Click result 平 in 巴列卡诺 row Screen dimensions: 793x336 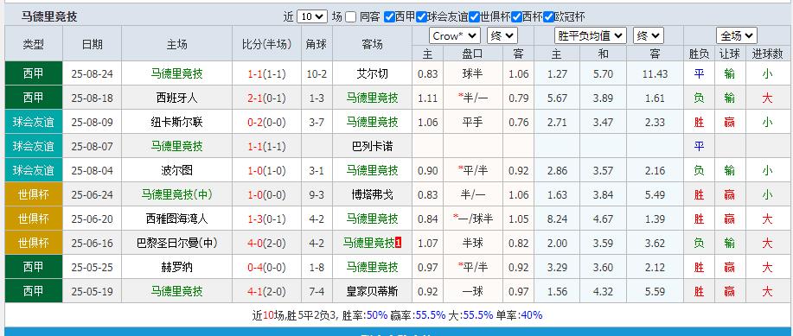[x=699, y=147]
